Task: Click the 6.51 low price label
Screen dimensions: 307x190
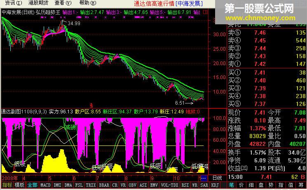Action: (180, 103)
